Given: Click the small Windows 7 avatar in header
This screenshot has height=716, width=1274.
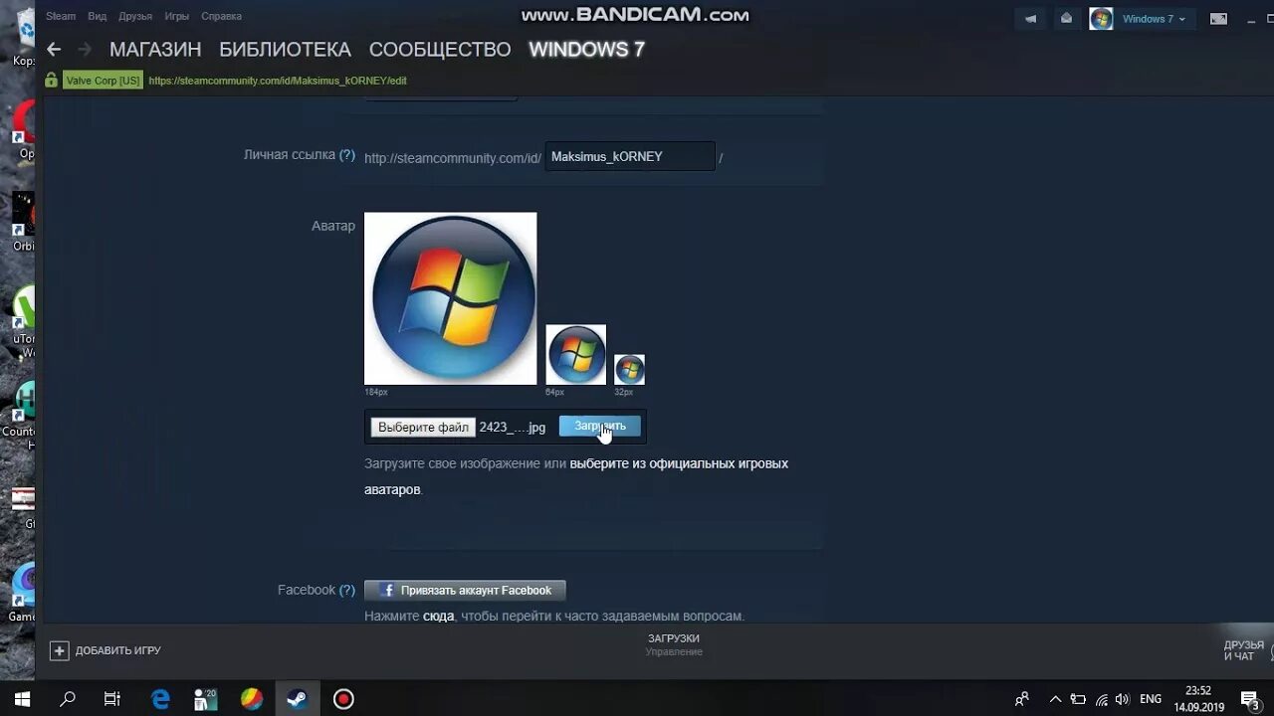Looking at the screenshot, I should pos(1101,19).
